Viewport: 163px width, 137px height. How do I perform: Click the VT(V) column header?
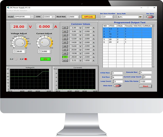pyautogui.click(x=112, y=26)
